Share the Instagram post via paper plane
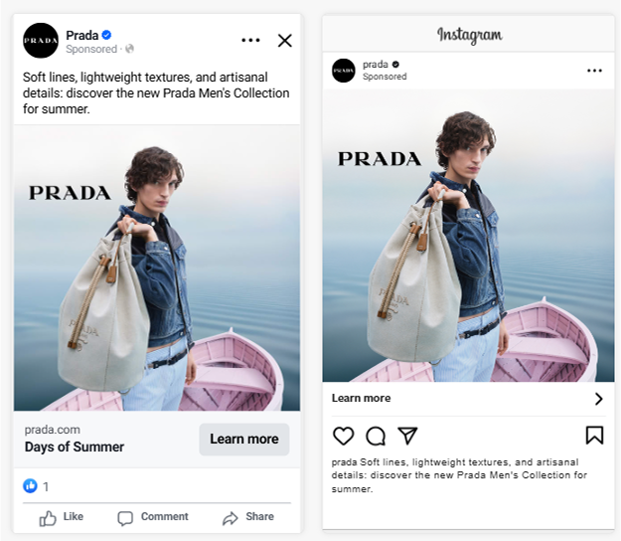 [407, 436]
